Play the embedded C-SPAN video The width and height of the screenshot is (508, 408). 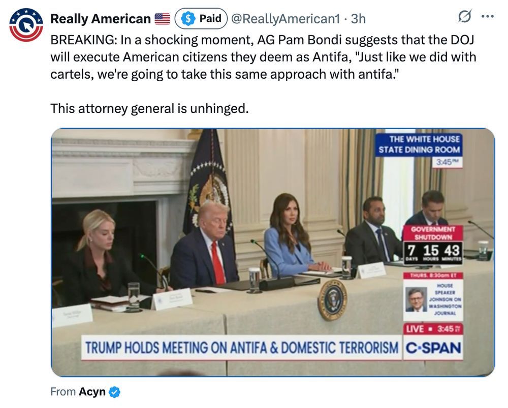pyautogui.click(x=273, y=252)
